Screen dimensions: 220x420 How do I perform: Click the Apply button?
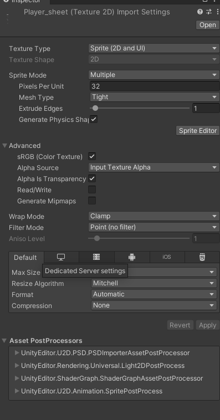pos(207,325)
